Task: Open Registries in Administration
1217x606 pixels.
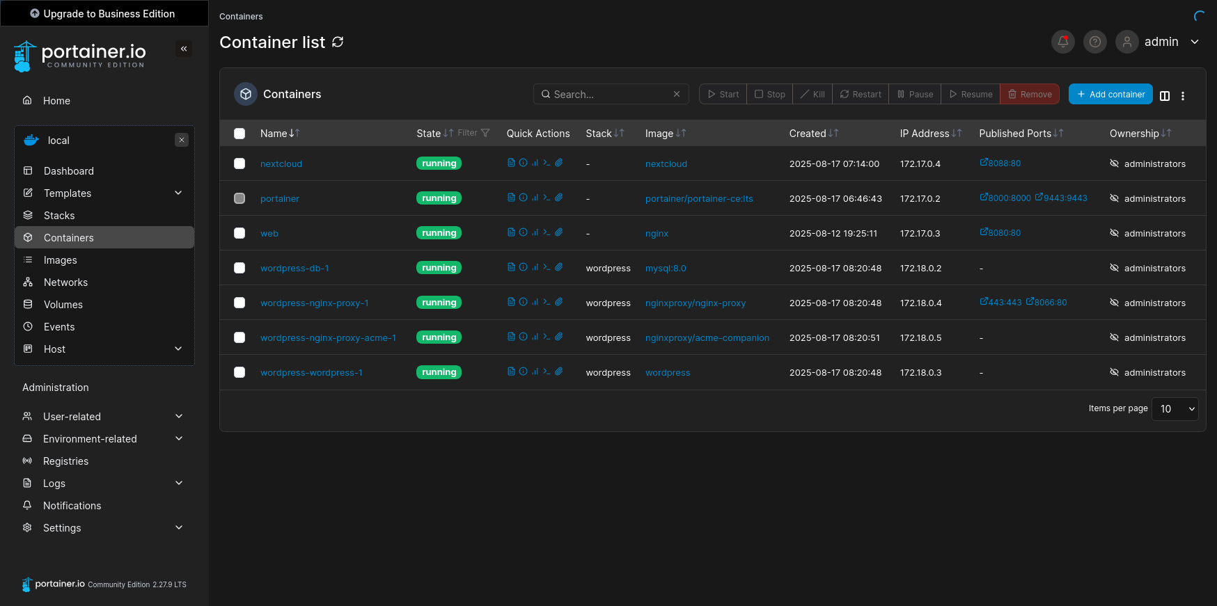Action: click(104, 461)
